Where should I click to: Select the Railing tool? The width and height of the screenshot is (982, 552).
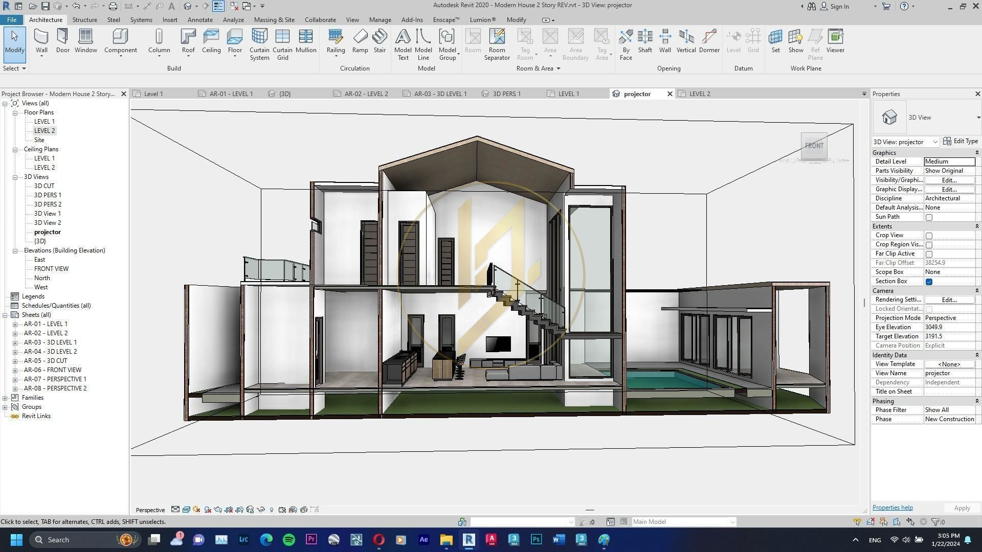(x=336, y=41)
